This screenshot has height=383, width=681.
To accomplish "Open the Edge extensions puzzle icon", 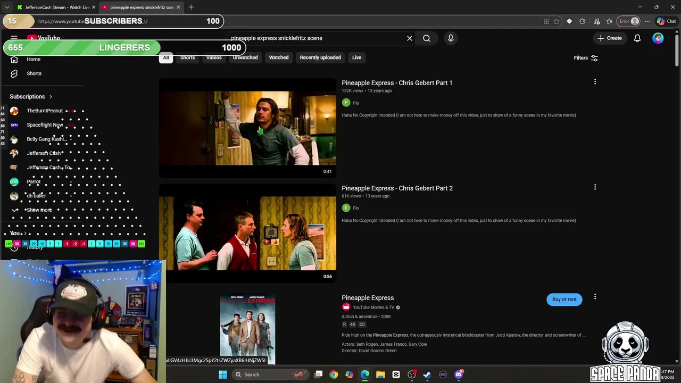I will click(582, 21).
